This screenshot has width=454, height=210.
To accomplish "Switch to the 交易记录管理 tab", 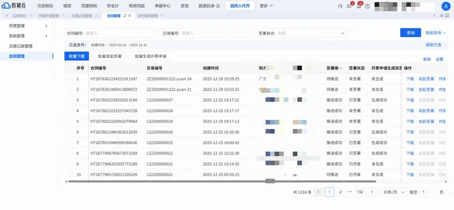I will point(81,15).
